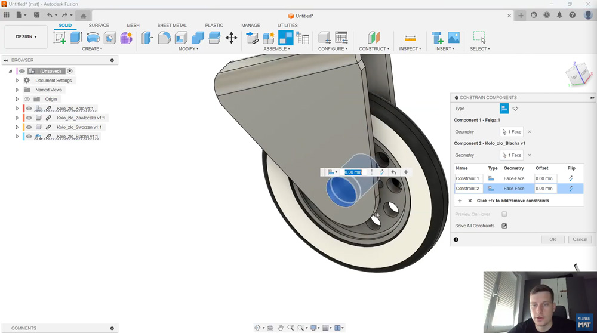The image size is (597, 333).
Task: Click the OK button in Constrain Components
Action: click(x=552, y=239)
